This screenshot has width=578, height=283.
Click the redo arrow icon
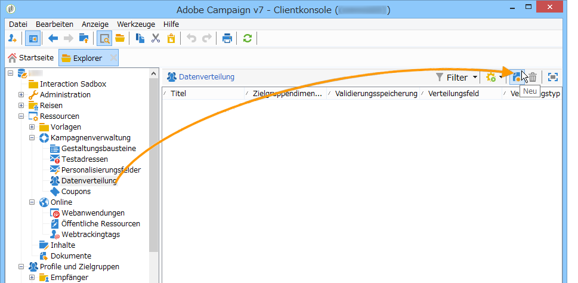[x=207, y=38]
